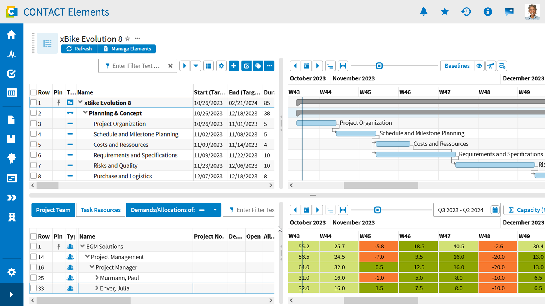Collapse the Project Management node
Screen dimensions: 545x306
pos(87,256)
